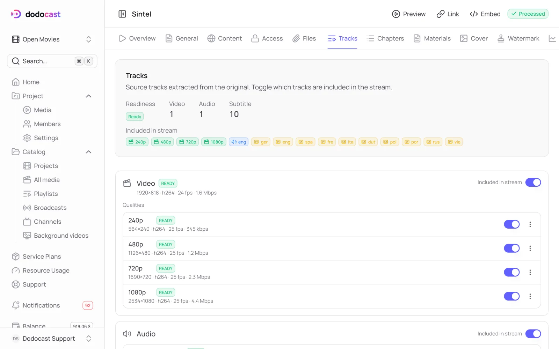Collapse the Catalog section chevron
This screenshot has width=559, height=349.
click(x=89, y=152)
